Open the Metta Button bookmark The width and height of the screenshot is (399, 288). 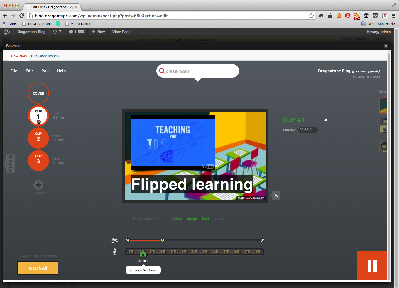[x=78, y=24]
